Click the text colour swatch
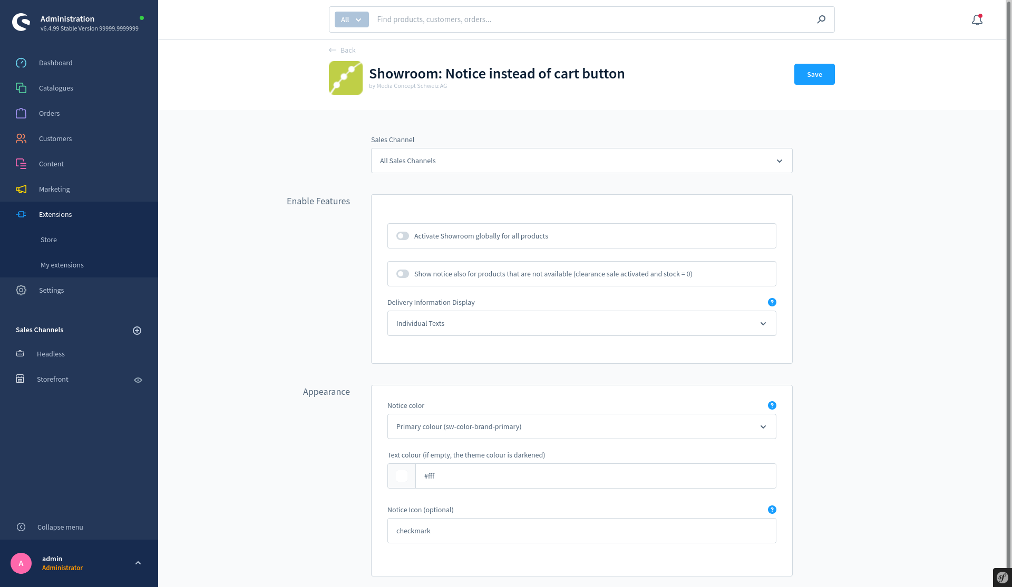This screenshot has width=1012, height=587. 402,476
